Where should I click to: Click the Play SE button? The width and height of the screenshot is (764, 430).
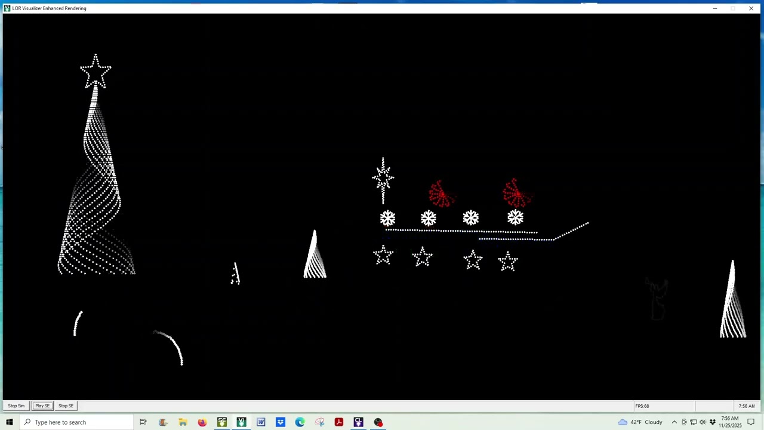click(x=42, y=406)
